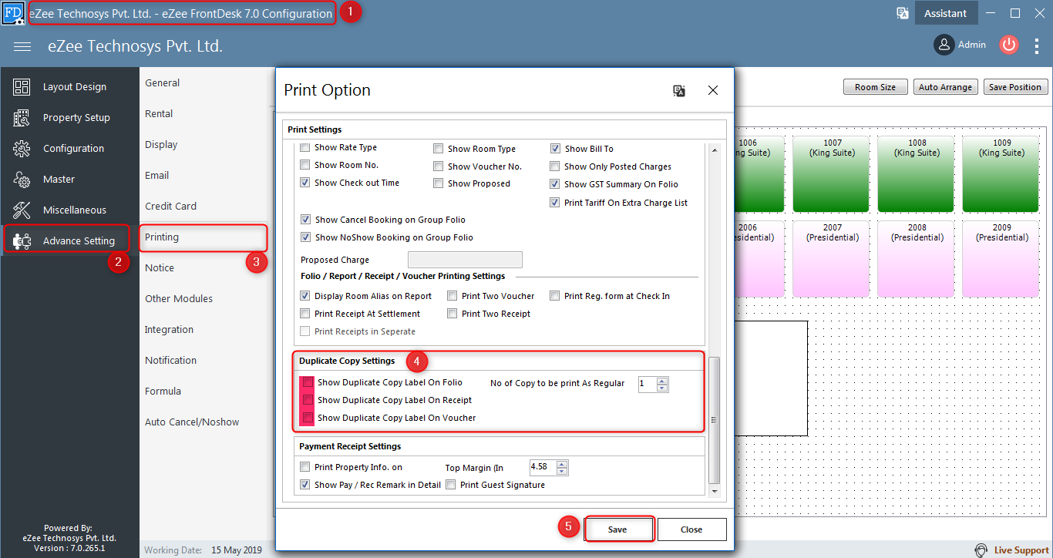
Task: Click the Admin user avatar icon
Action: coord(944,45)
